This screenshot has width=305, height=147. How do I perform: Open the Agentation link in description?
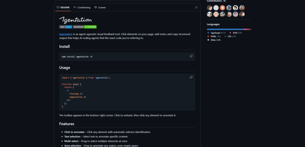(x=66, y=34)
